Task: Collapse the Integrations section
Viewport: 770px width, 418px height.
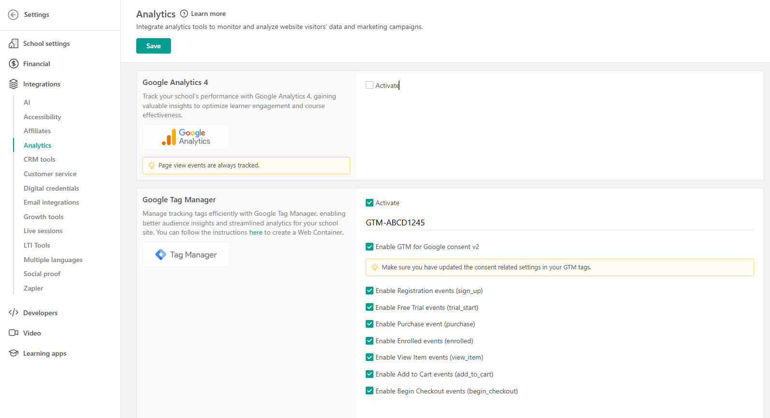Action: pyautogui.click(x=42, y=84)
